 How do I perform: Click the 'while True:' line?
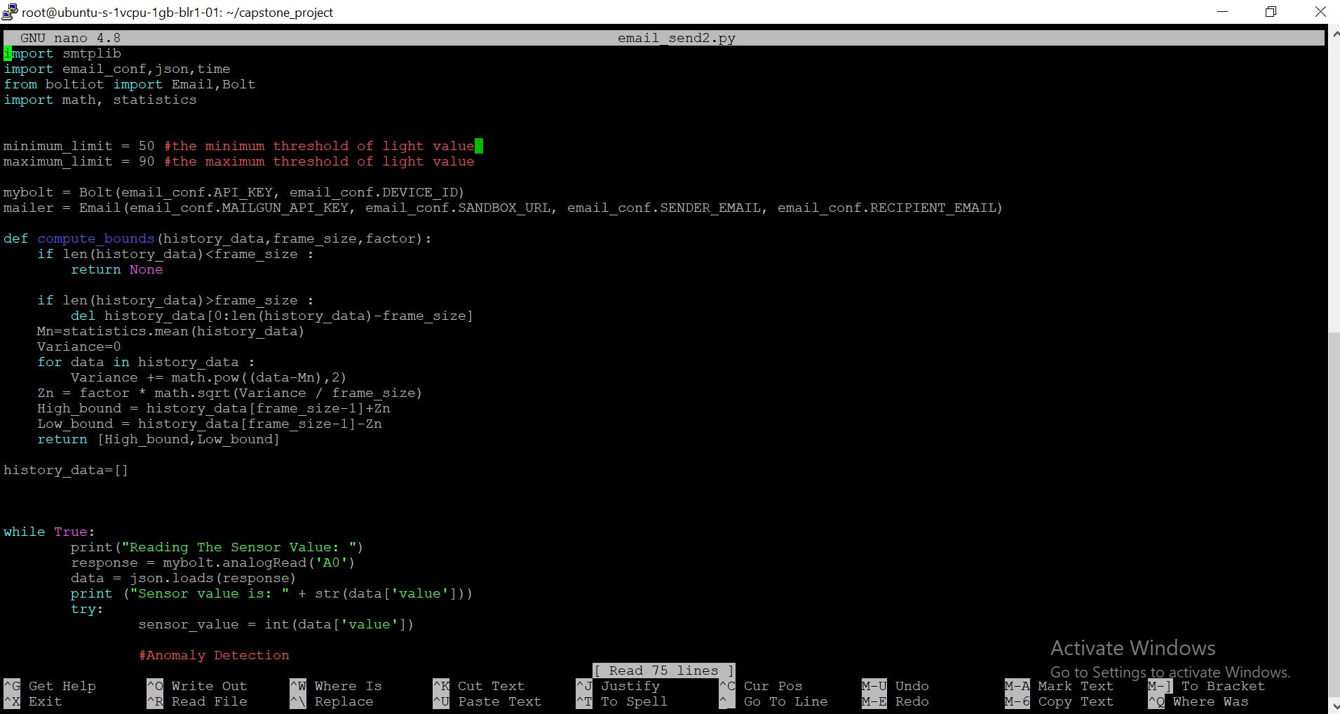[x=49, y=532]
